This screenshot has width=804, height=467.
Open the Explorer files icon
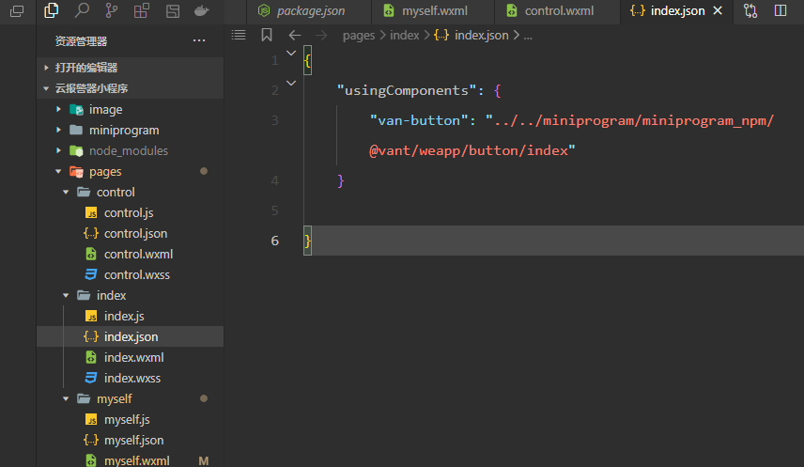pyautogui.click(x=52, y=11)
